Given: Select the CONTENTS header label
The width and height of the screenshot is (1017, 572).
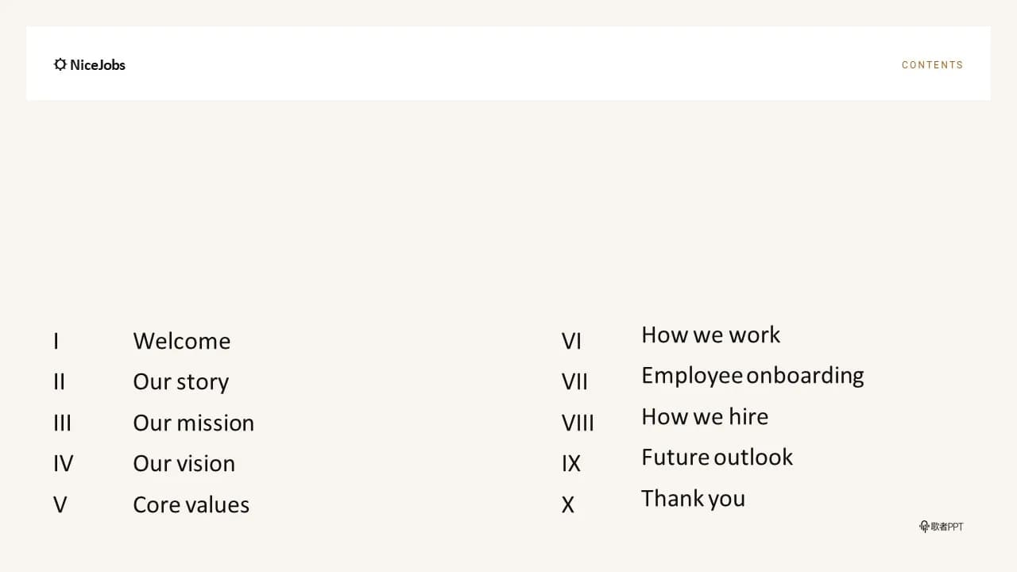Looking at the screenshot, I should pyautogui.click(x=932, y=65).
